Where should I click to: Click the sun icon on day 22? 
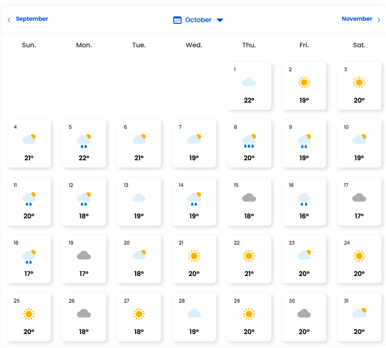click(x=249, y=256)
